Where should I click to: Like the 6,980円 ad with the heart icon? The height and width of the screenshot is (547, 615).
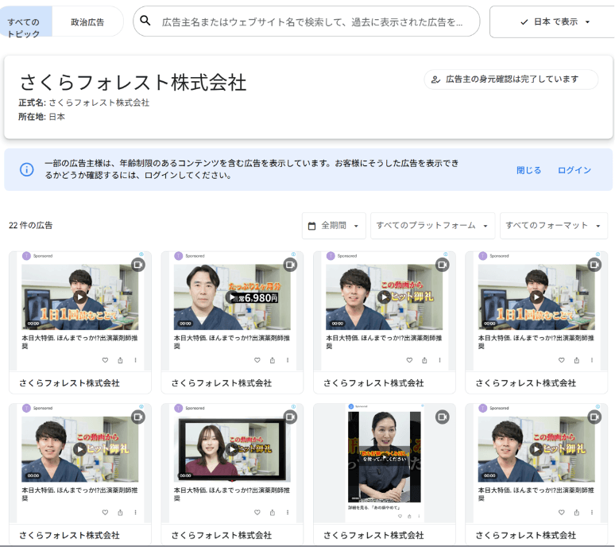pos(257,360)
